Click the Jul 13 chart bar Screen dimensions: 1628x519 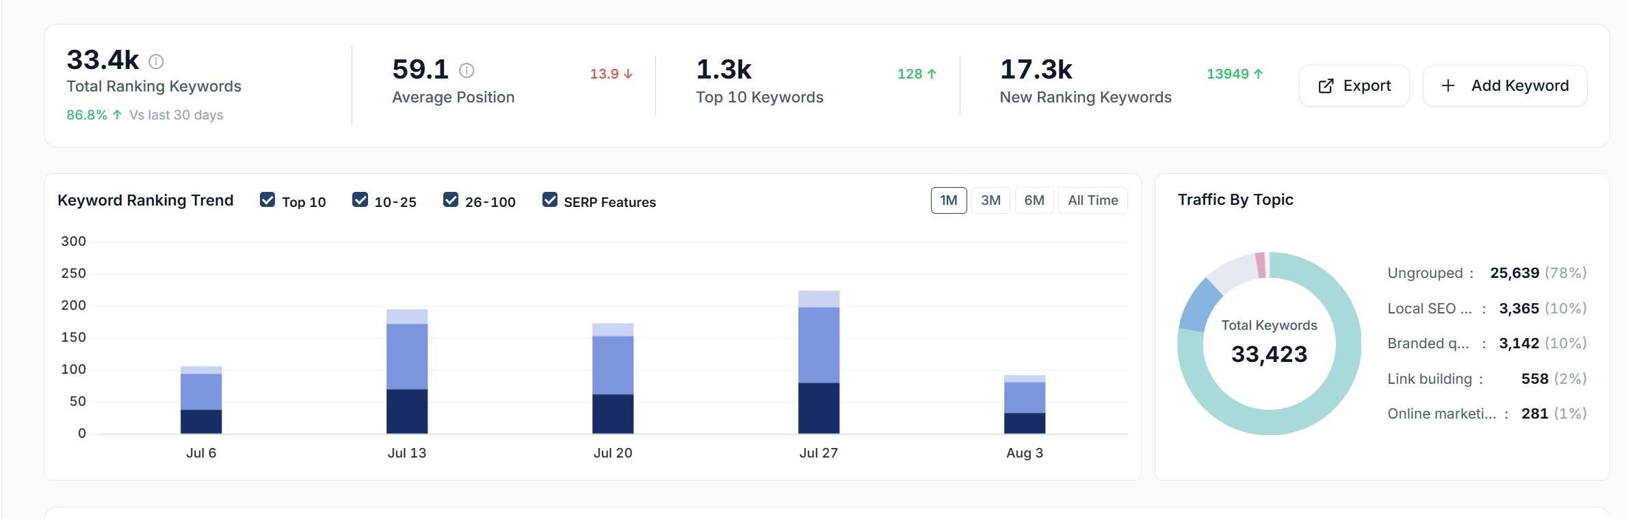click(407, 371)
